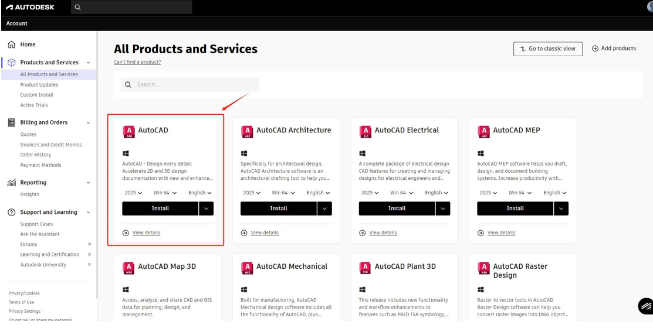The width and height of the screenshot is (653, 328).
Task: Click Go to classic view button
Action: click(547, 49)
